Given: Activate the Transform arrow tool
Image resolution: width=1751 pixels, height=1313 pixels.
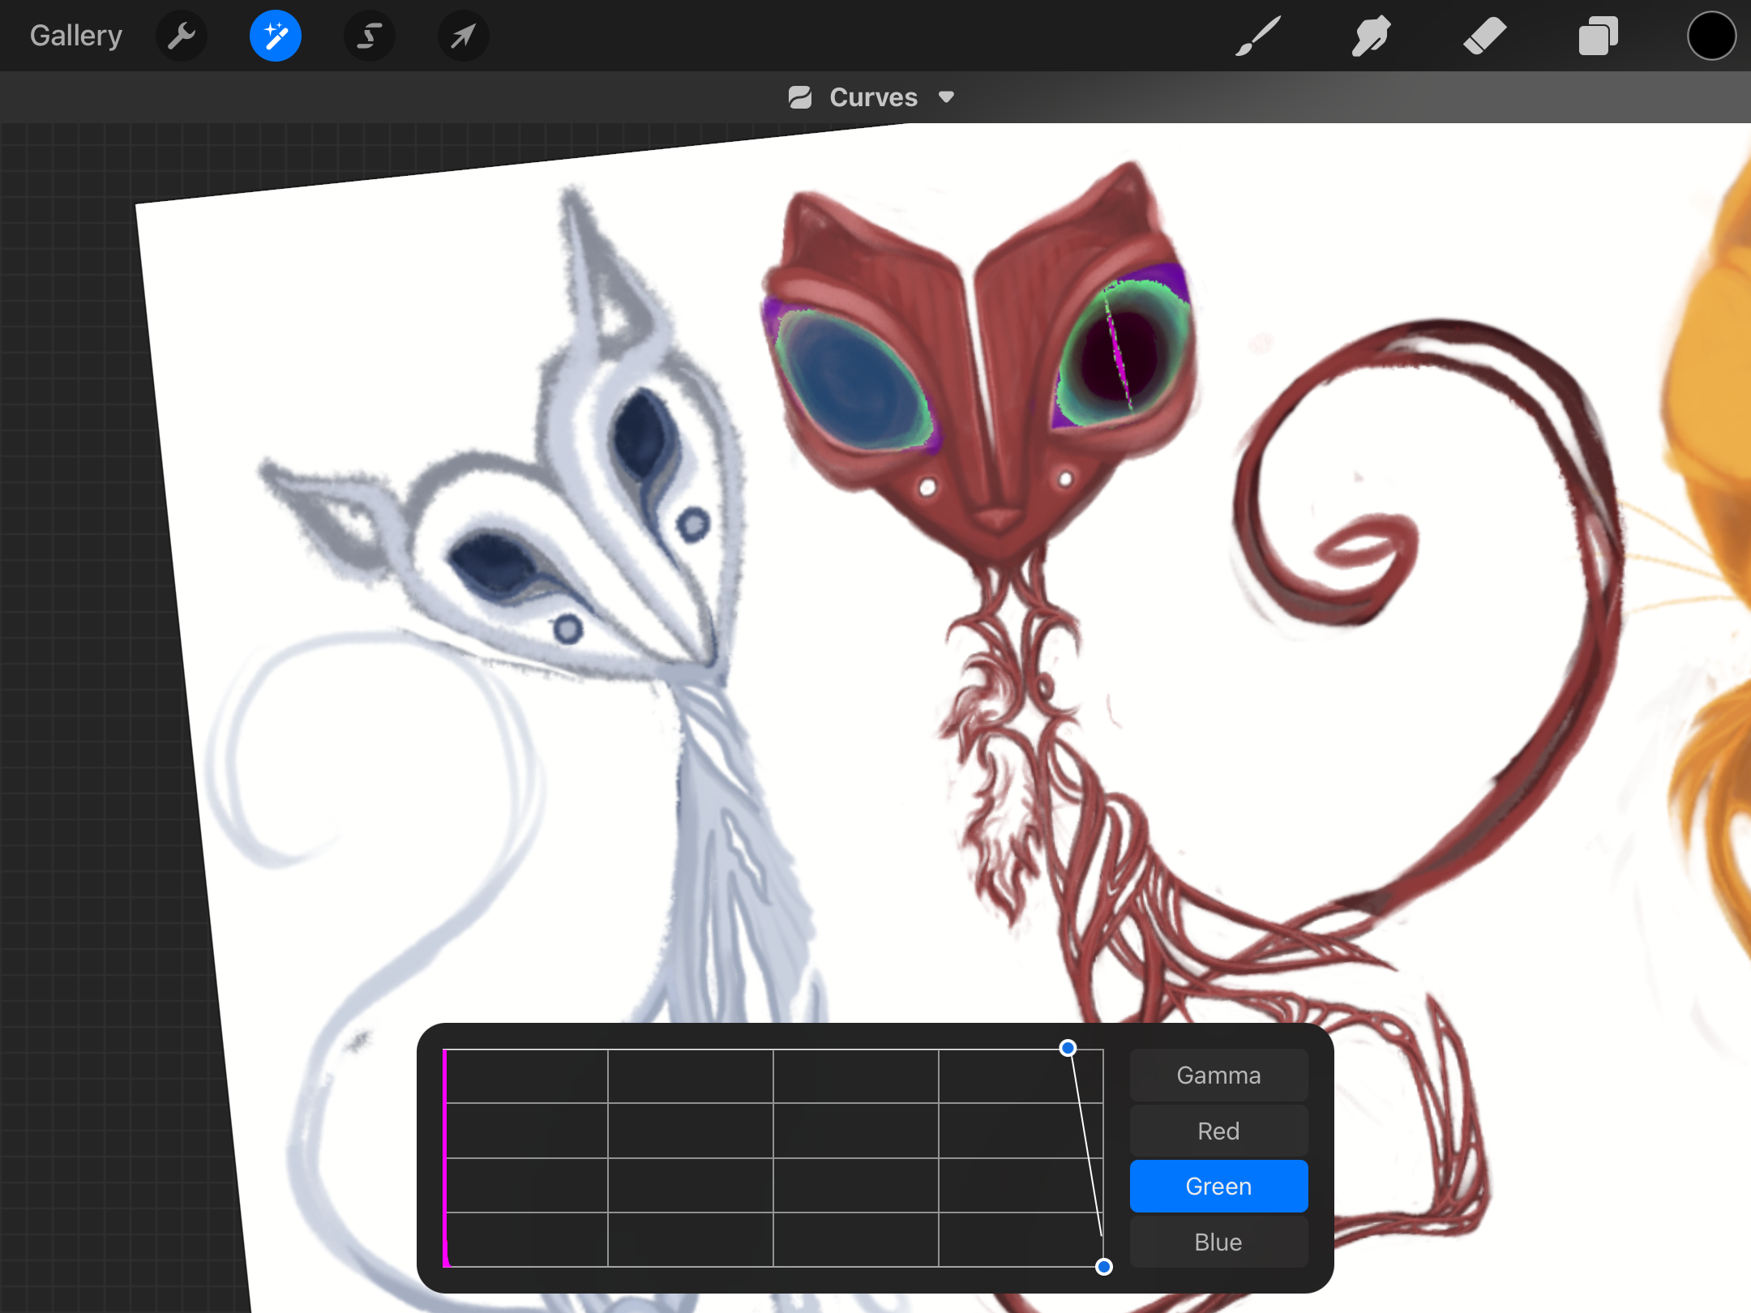Looking at the screenshot, I should pos(463,36).
